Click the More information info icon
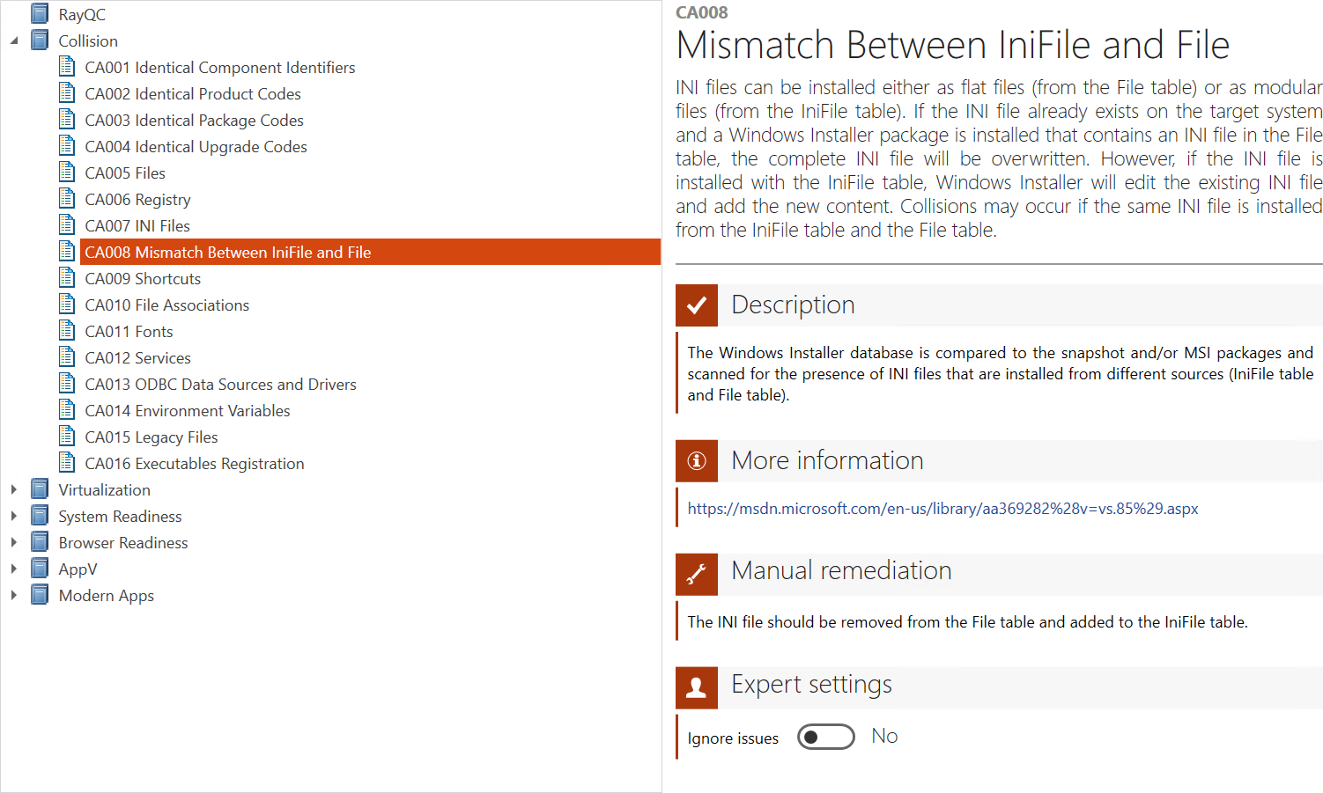The image size is (1323, 793). click(x=696, y=461)
